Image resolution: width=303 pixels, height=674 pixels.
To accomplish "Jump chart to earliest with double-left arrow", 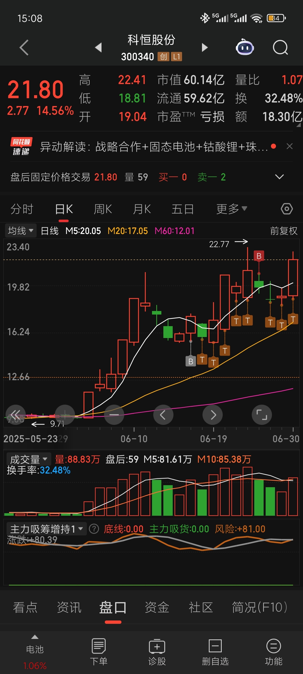I will point(15,415).
